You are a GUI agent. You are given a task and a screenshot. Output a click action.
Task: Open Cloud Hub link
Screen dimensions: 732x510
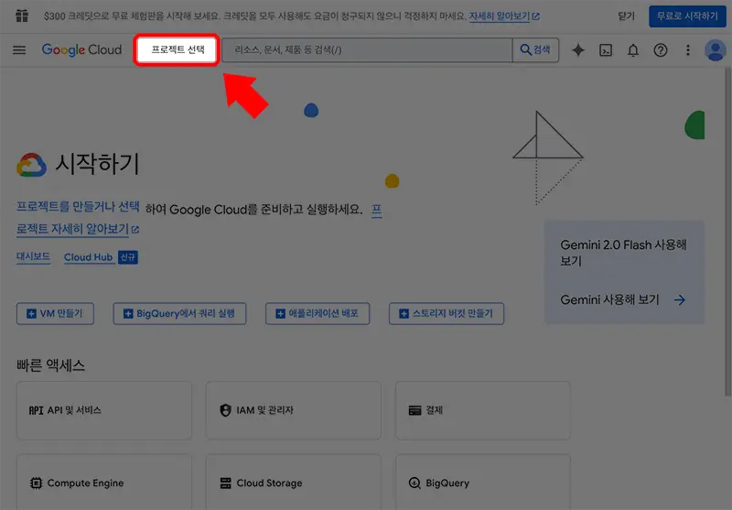click(x=88, y=257)
